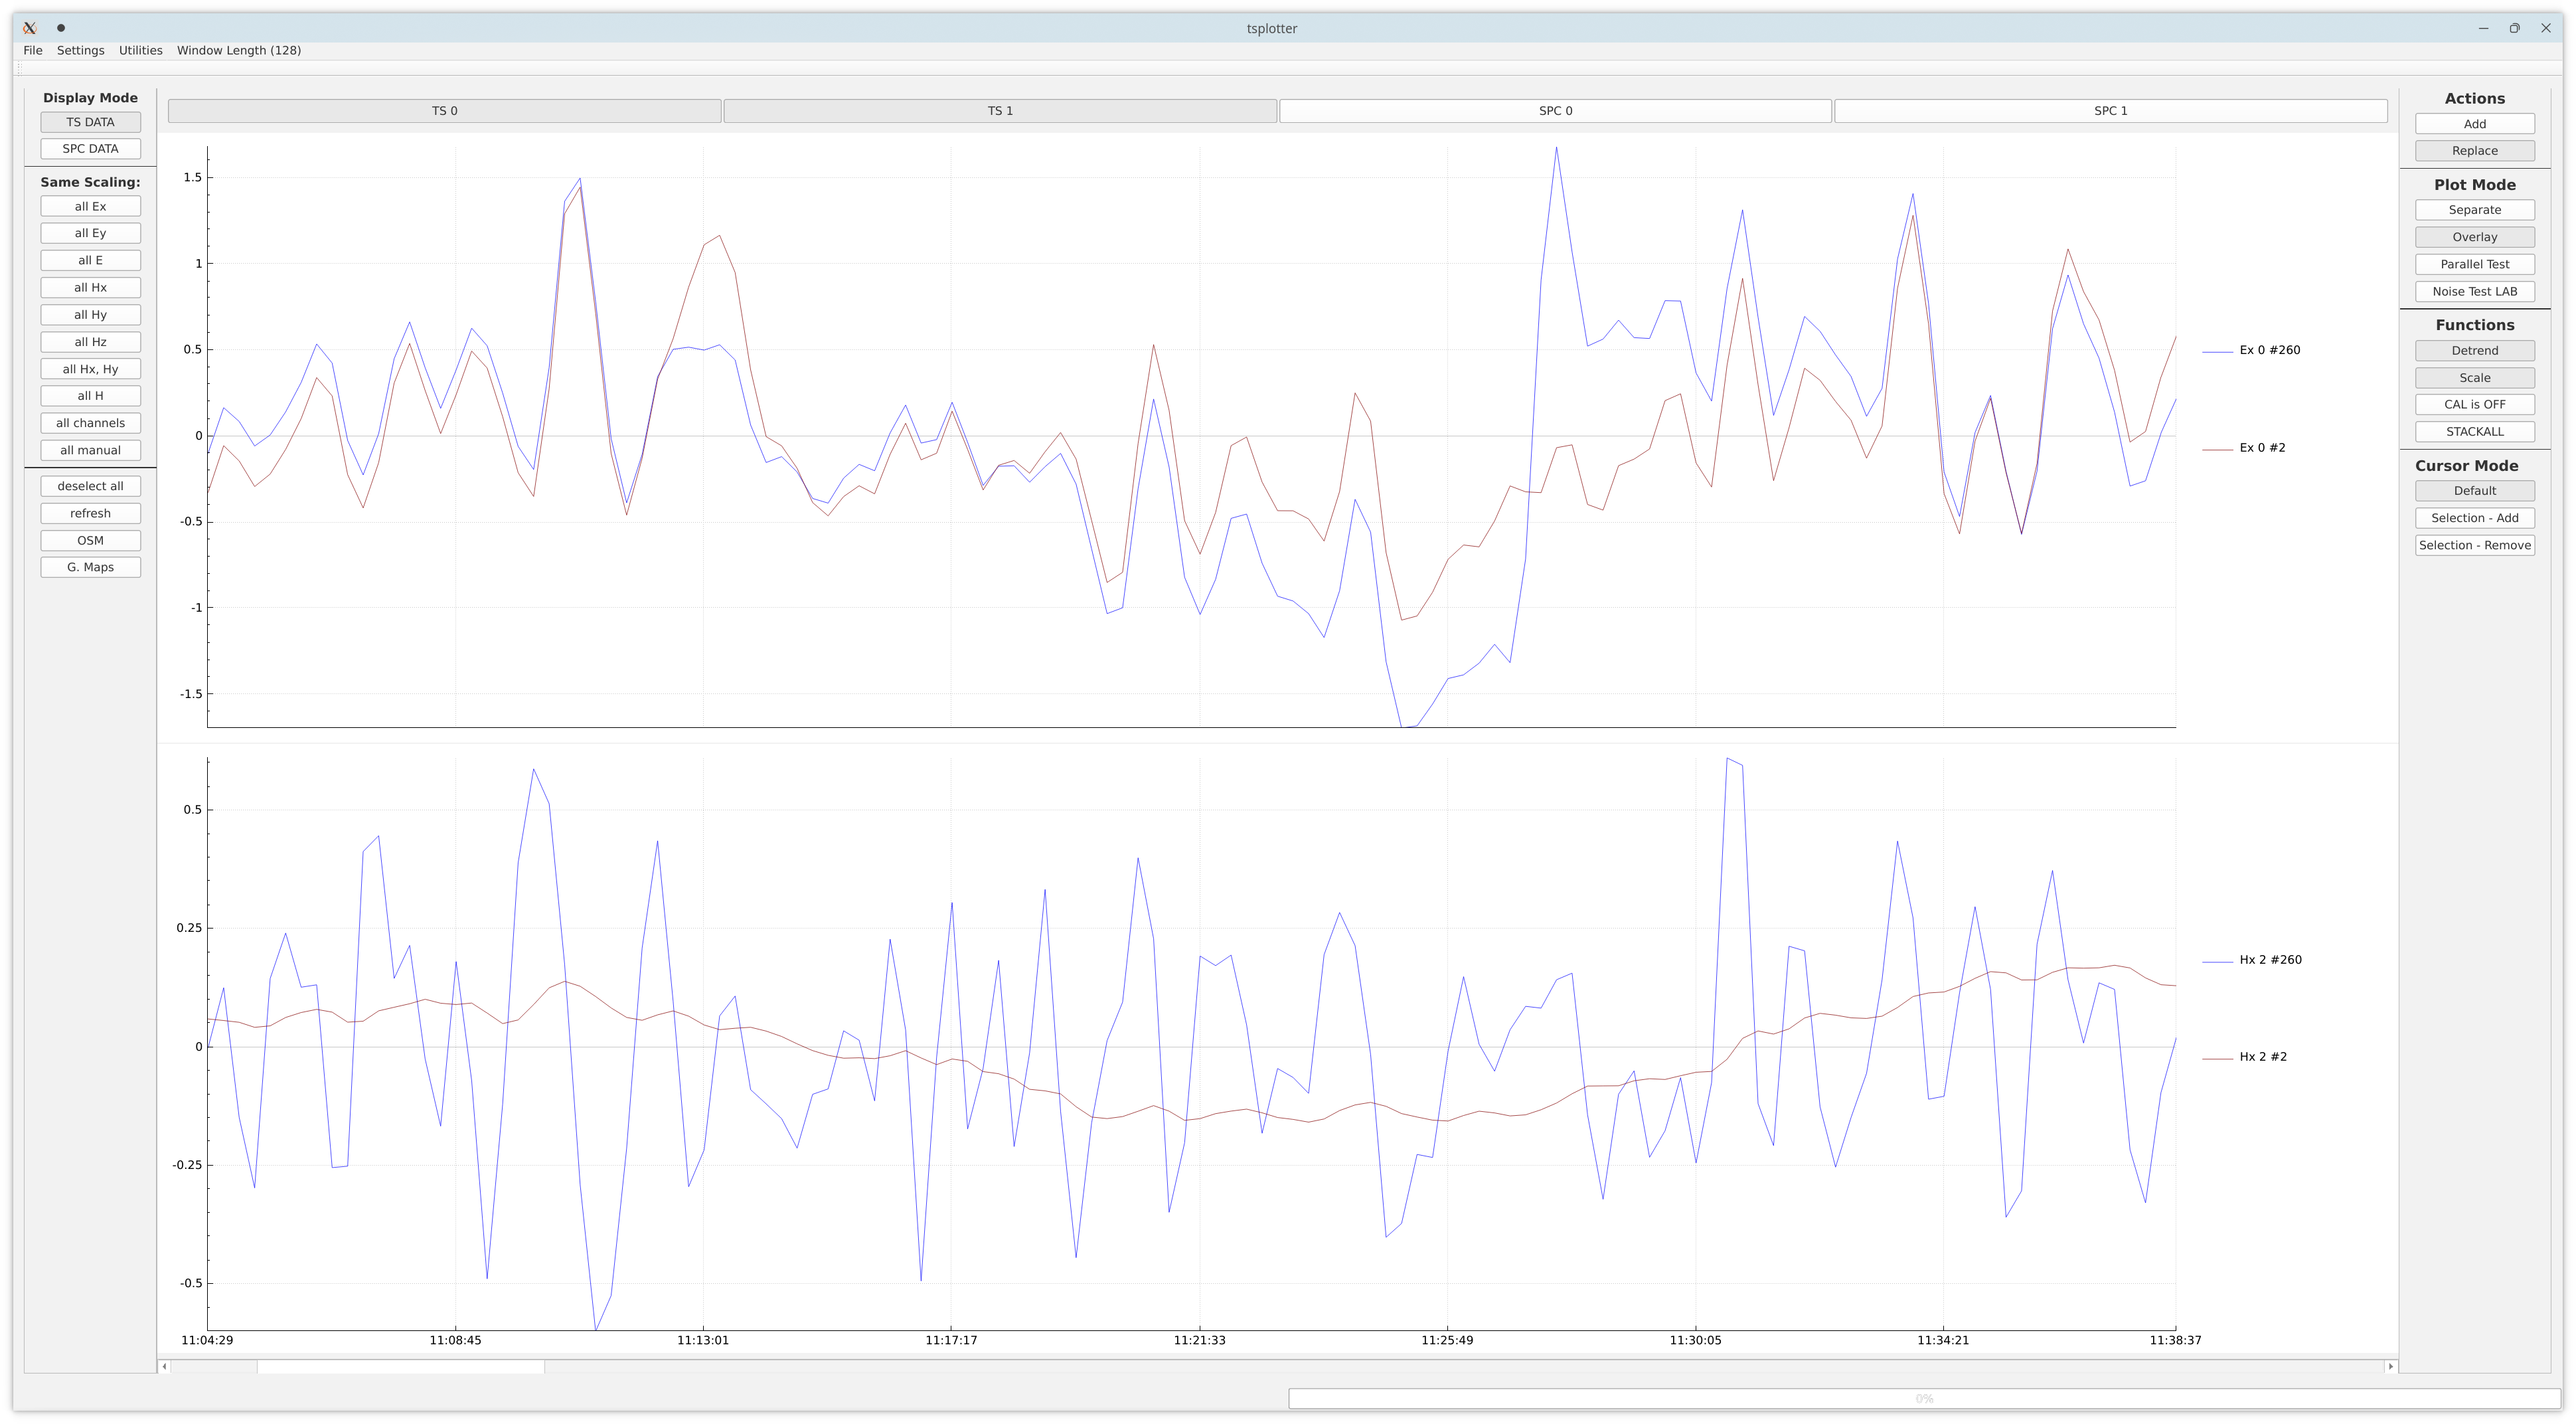
Task: Click the right scroll arrow on the horizontal scrollbar
Action: coord(2390,1366)
